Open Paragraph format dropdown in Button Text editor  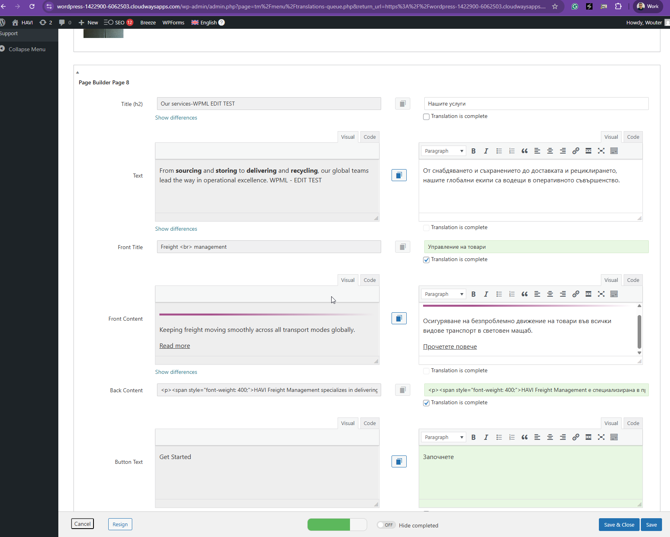click(x=444, y=437)
